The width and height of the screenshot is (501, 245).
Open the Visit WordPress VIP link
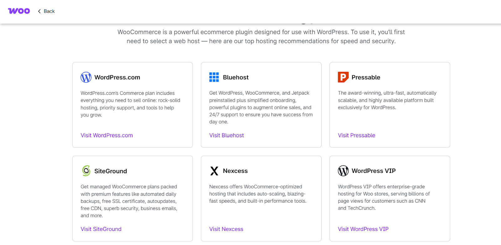pyautogui.click(x=363, y=229)
